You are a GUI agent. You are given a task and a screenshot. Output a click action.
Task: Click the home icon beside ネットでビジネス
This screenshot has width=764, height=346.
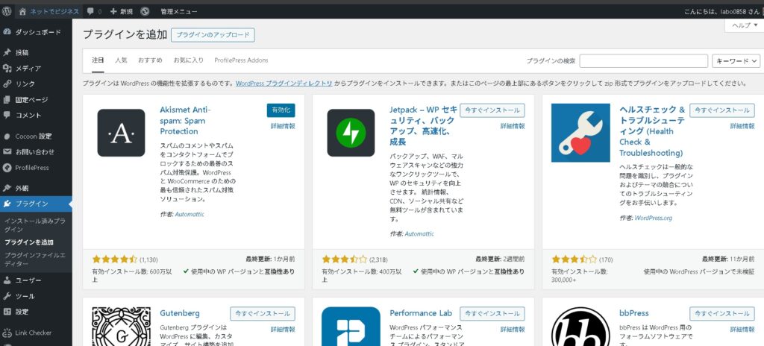click(22, 11)
